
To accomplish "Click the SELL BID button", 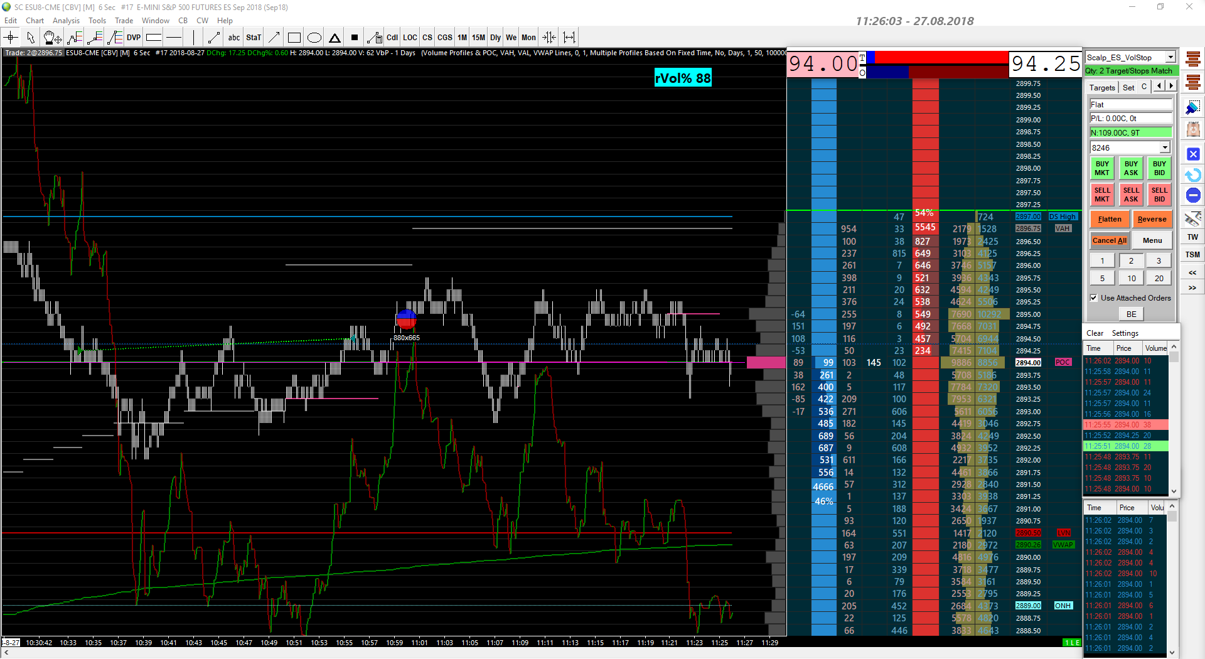I will click(x=1159, y=195).
